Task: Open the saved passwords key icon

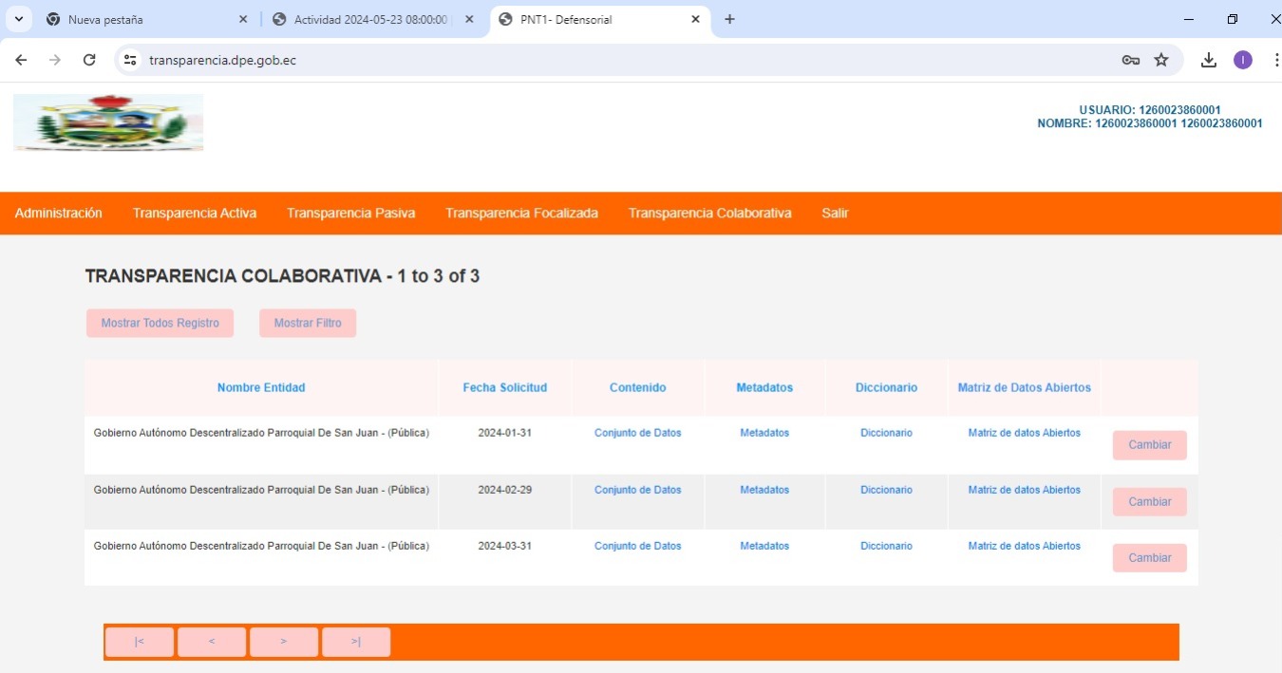Action: (1130, 60)
